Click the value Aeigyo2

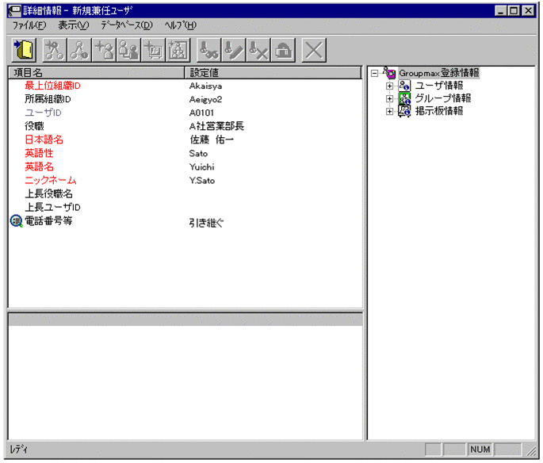click(x=205, y=99)
